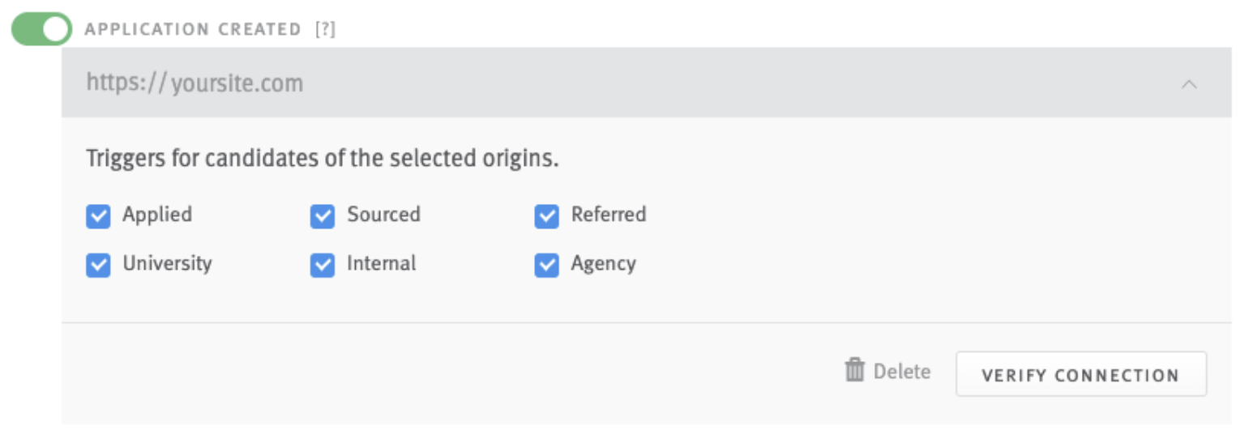Click the Referred text label
Image resolution: width=1253 pixels, height=447 pixels.
coord(609,215)
